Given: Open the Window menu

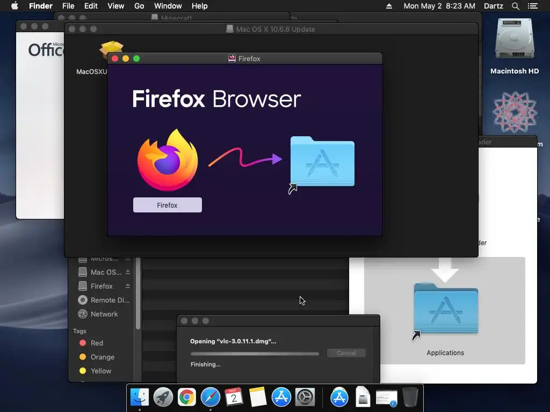Looking at the screenshot, I should tap(168, 6).
